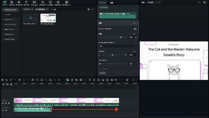Viewport: 209px width, 118px height.
Task: Click the Import Media plus tile
Action: coord(31,18)
